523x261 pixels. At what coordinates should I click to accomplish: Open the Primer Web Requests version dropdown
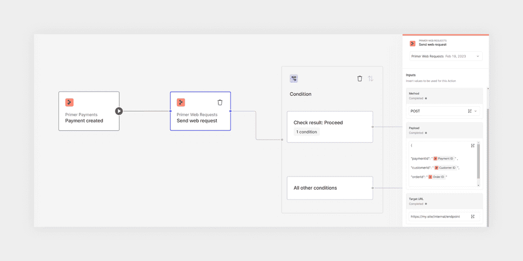point(446,57)
